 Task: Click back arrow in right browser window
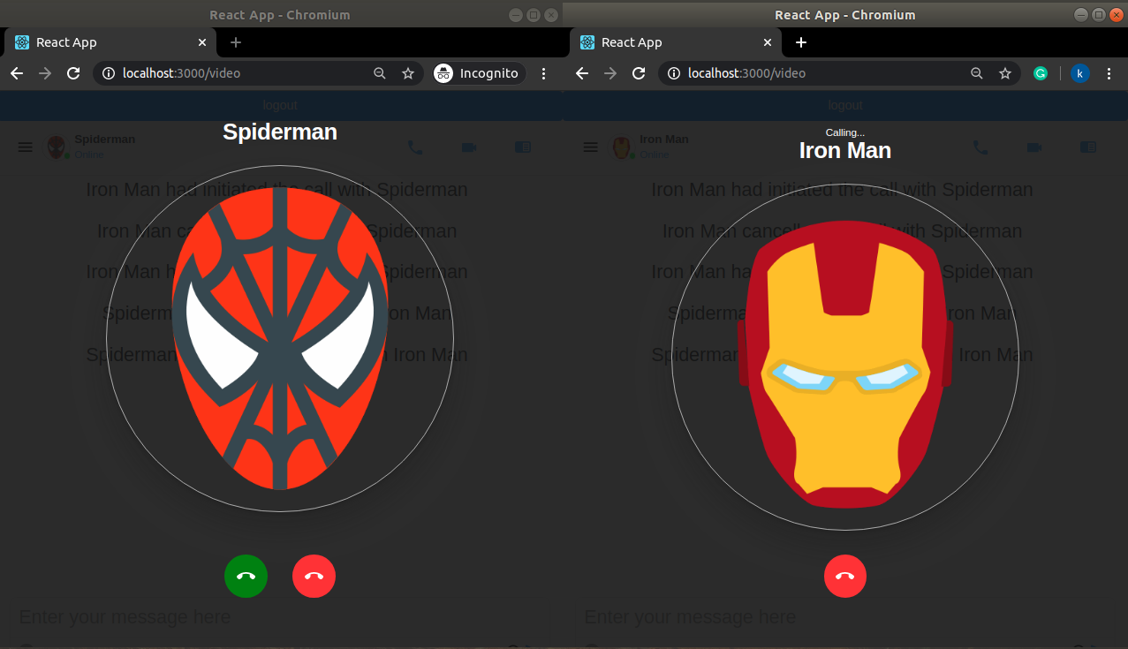[582, 73]
